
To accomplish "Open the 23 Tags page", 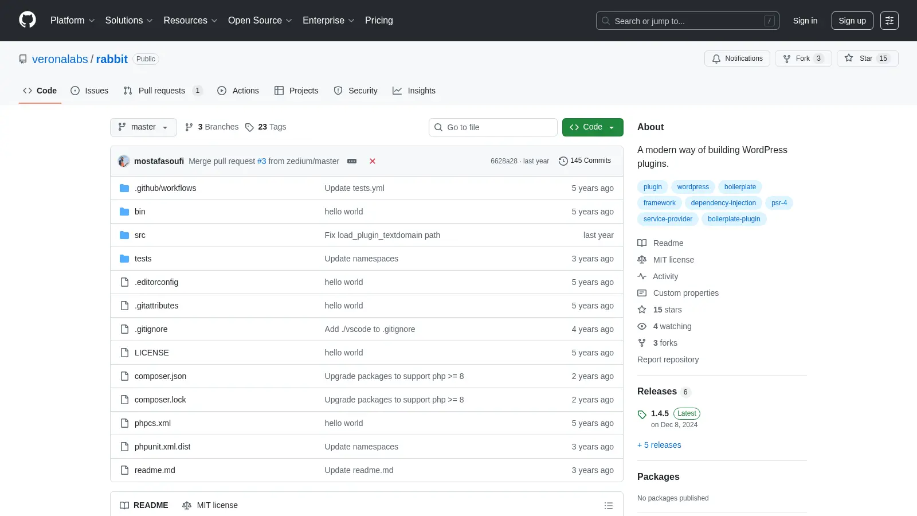I will 265,127.
